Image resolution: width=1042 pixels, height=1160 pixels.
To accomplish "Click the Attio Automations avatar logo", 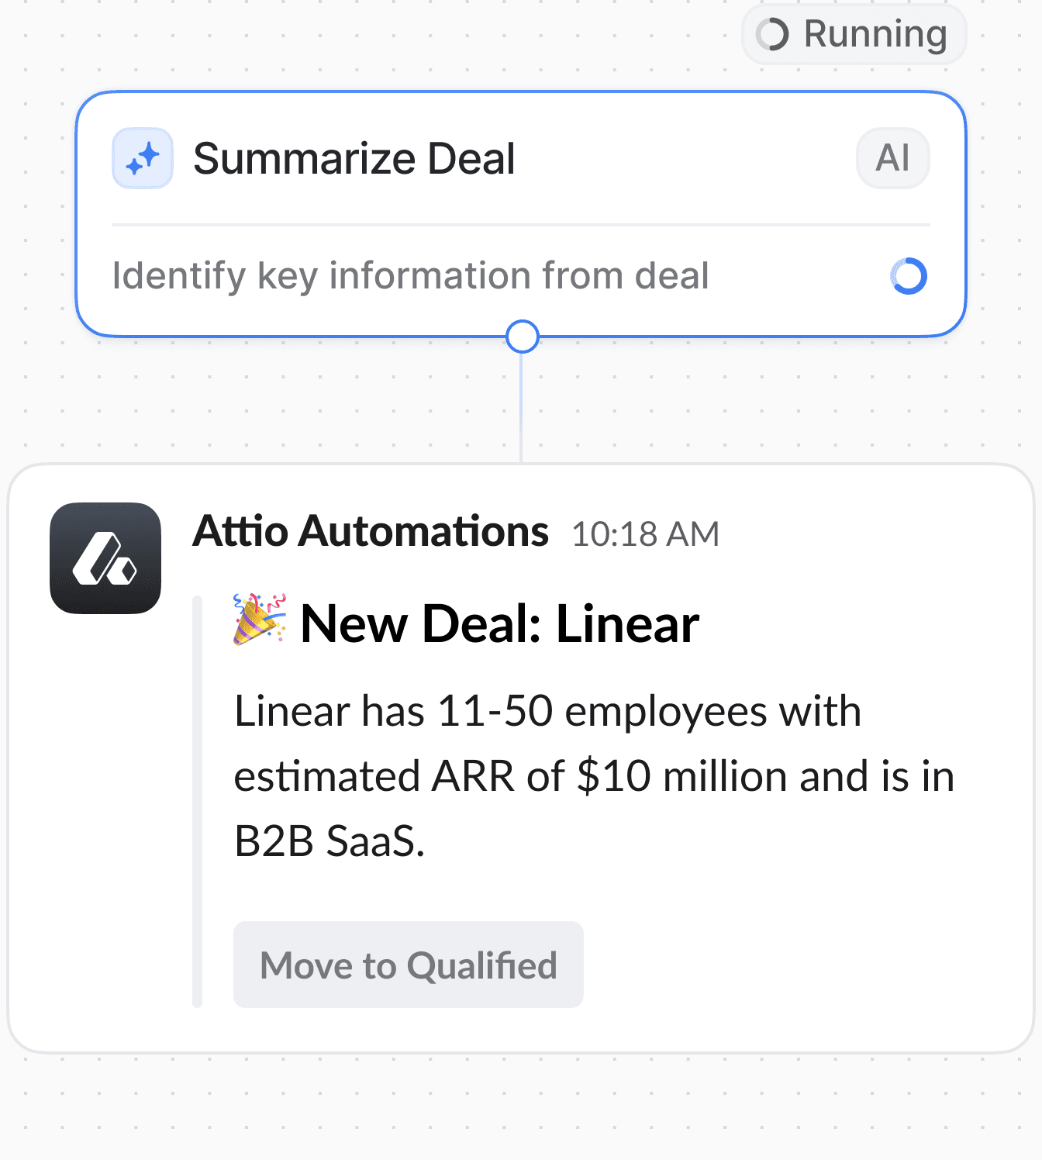I will coord(105,558).
